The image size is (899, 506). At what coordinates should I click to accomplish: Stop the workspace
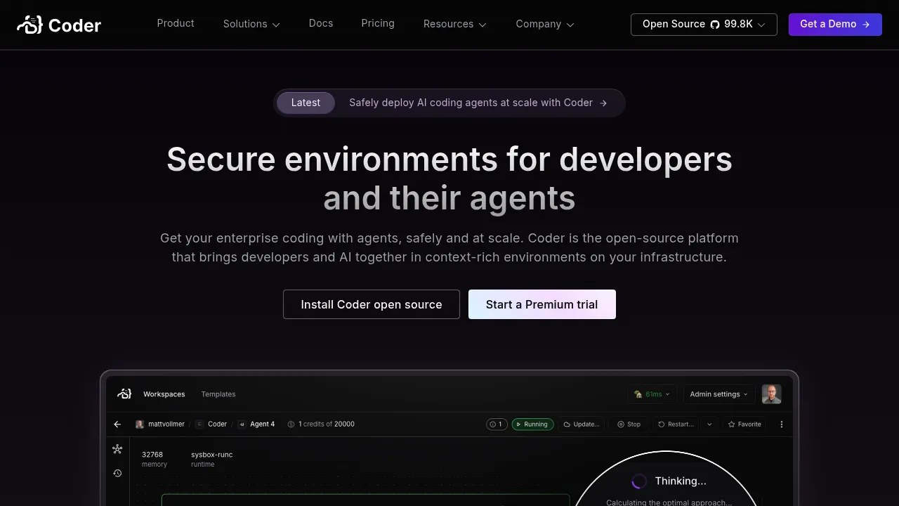tap(629, 424)
